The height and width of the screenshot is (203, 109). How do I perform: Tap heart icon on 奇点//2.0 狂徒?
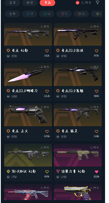97,51
